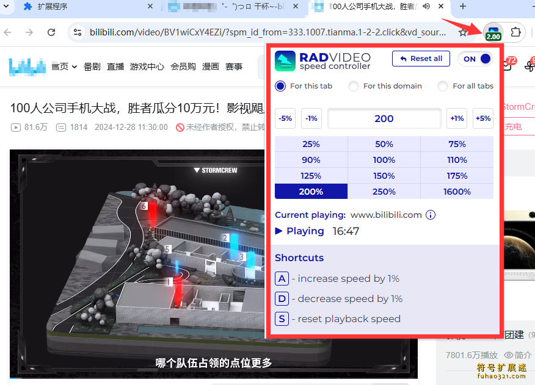Select the highlighted 200% speed preset
Screen dimensions: 535x385
pos(311,192)
